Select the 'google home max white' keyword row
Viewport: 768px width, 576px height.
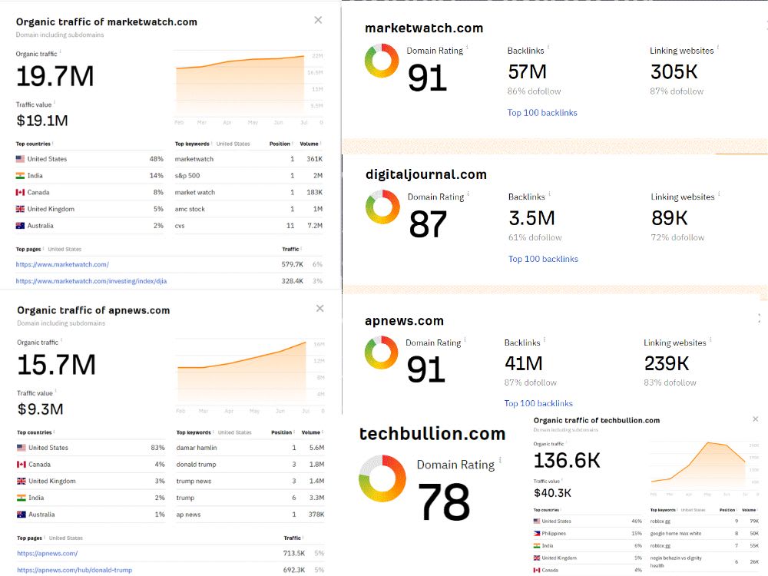coord(704,534)
